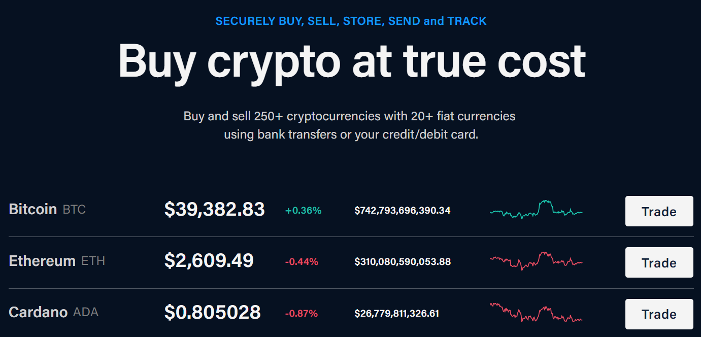Select the Ethereum price sparkline chart
This screenshot has width=701, height=337.
pos(536,261)
